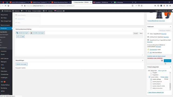Screen dimensions: 173x97
Task: Collapse the Productcategorieën panel
Action: 171,67
